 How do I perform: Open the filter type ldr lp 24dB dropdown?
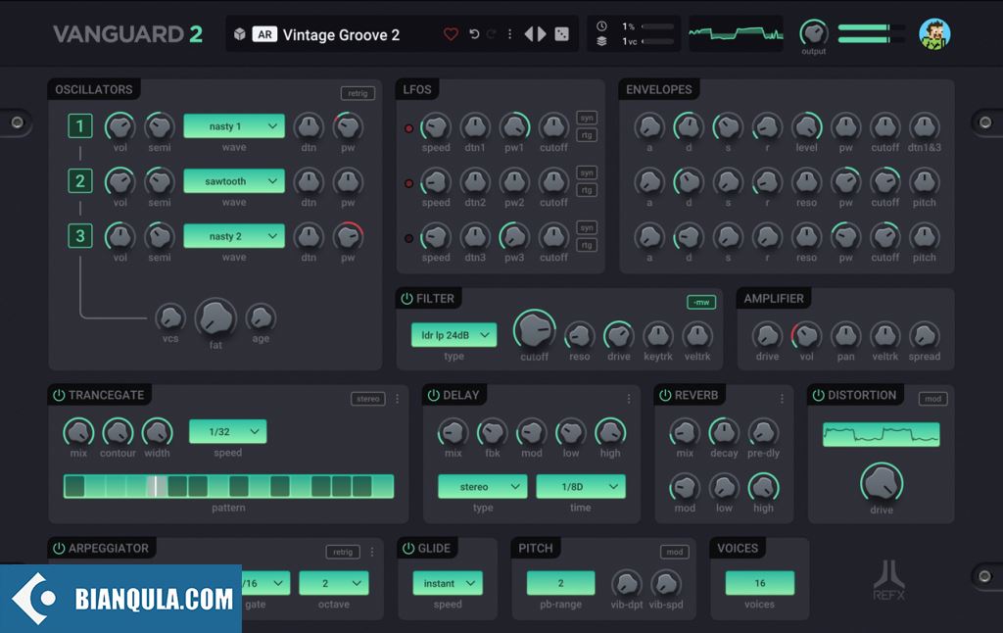pos(454,335)
